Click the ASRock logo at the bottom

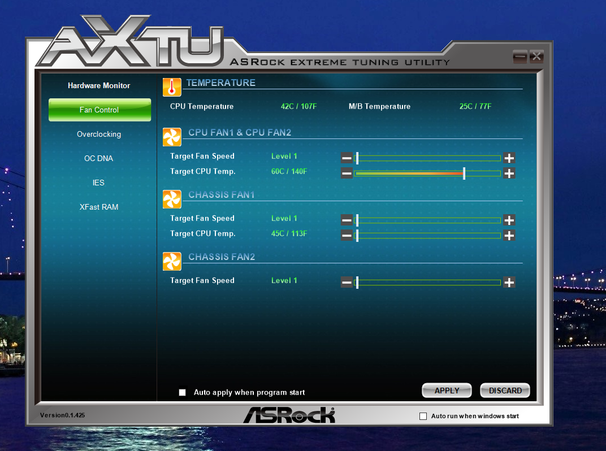[x=289, y=415]
